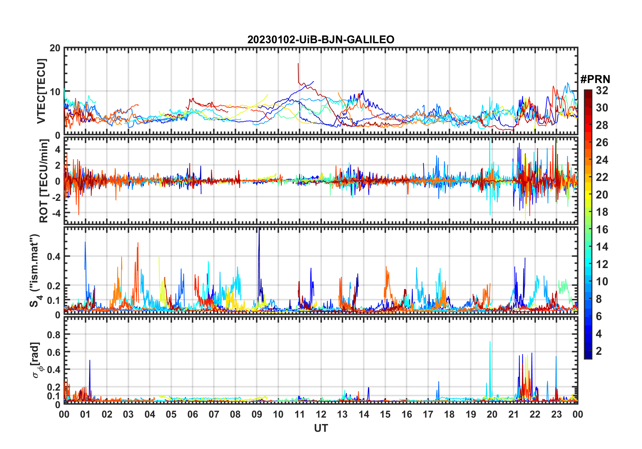The width and height of the screenshot is (642, 449).
Task: Click sigma phi y-axis tick label 0.8
Action: pos(54,334)
